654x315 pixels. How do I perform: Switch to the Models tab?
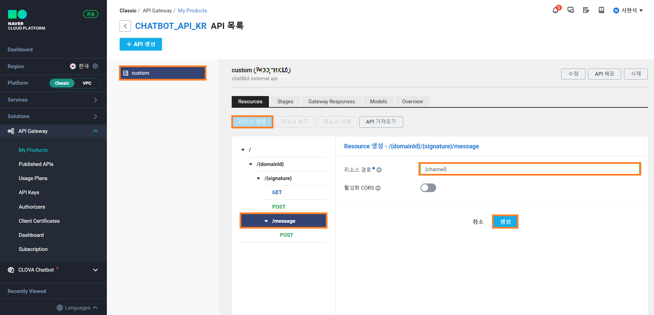[x=379, y=102]
